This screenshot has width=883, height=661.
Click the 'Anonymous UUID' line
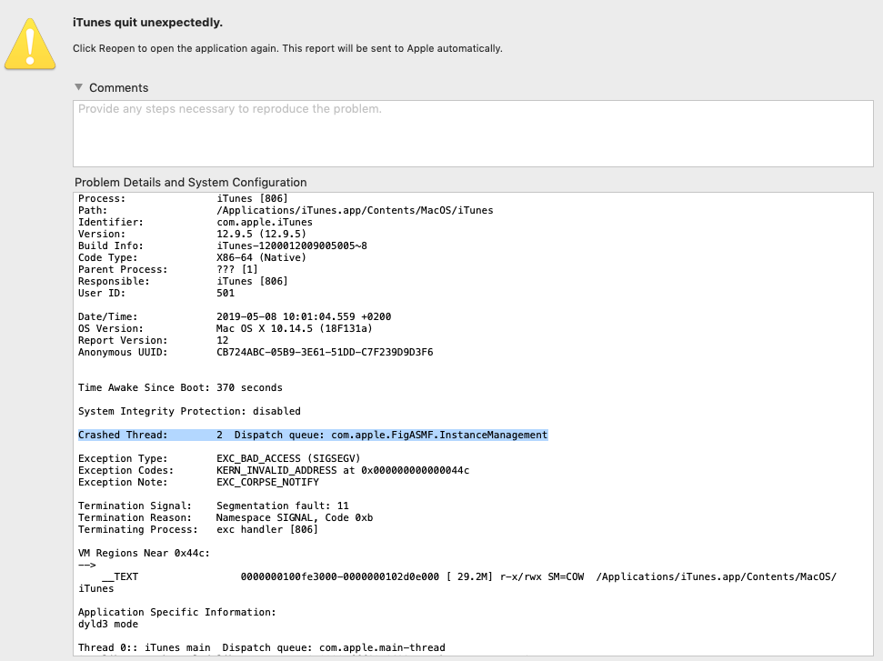point(256,352)
